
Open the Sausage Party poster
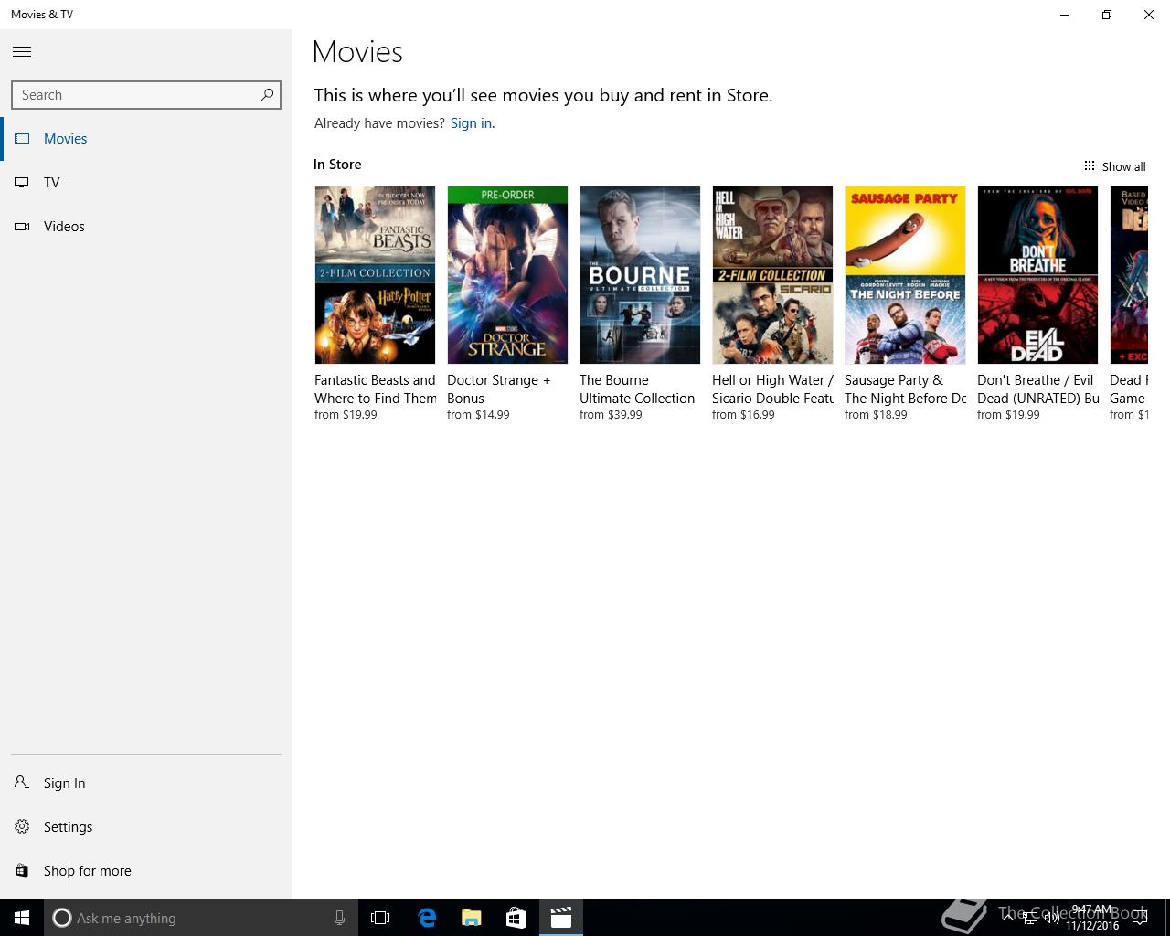(x=905, y=275)
